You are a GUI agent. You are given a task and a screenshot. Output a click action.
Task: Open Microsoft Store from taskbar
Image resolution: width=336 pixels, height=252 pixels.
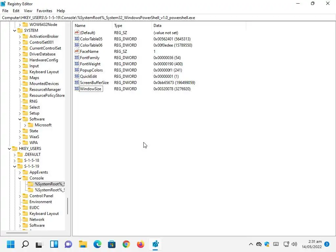[x=112, y=244]
